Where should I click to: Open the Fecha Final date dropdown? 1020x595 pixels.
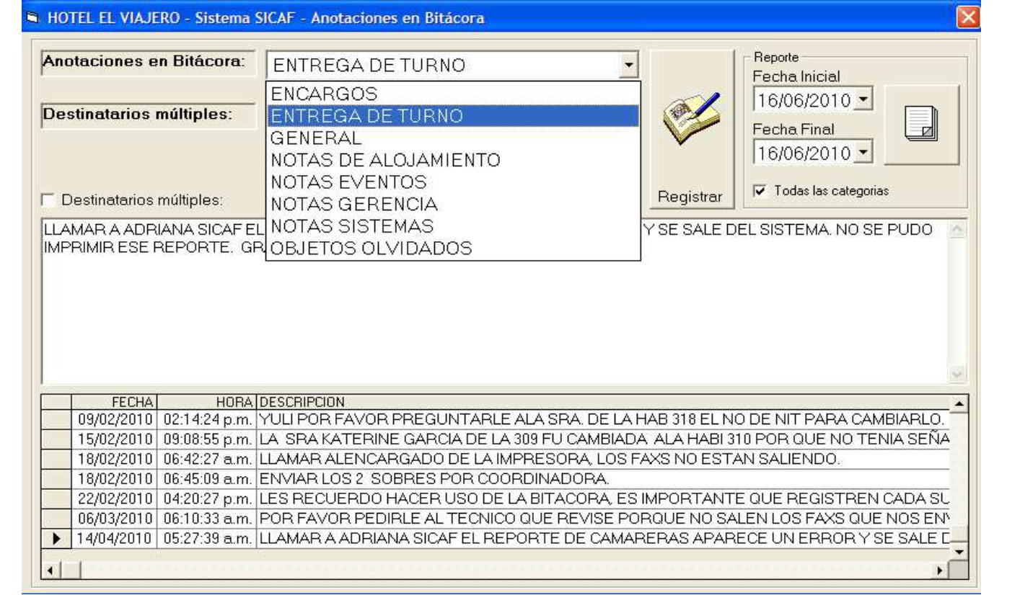tap(866, 152)
